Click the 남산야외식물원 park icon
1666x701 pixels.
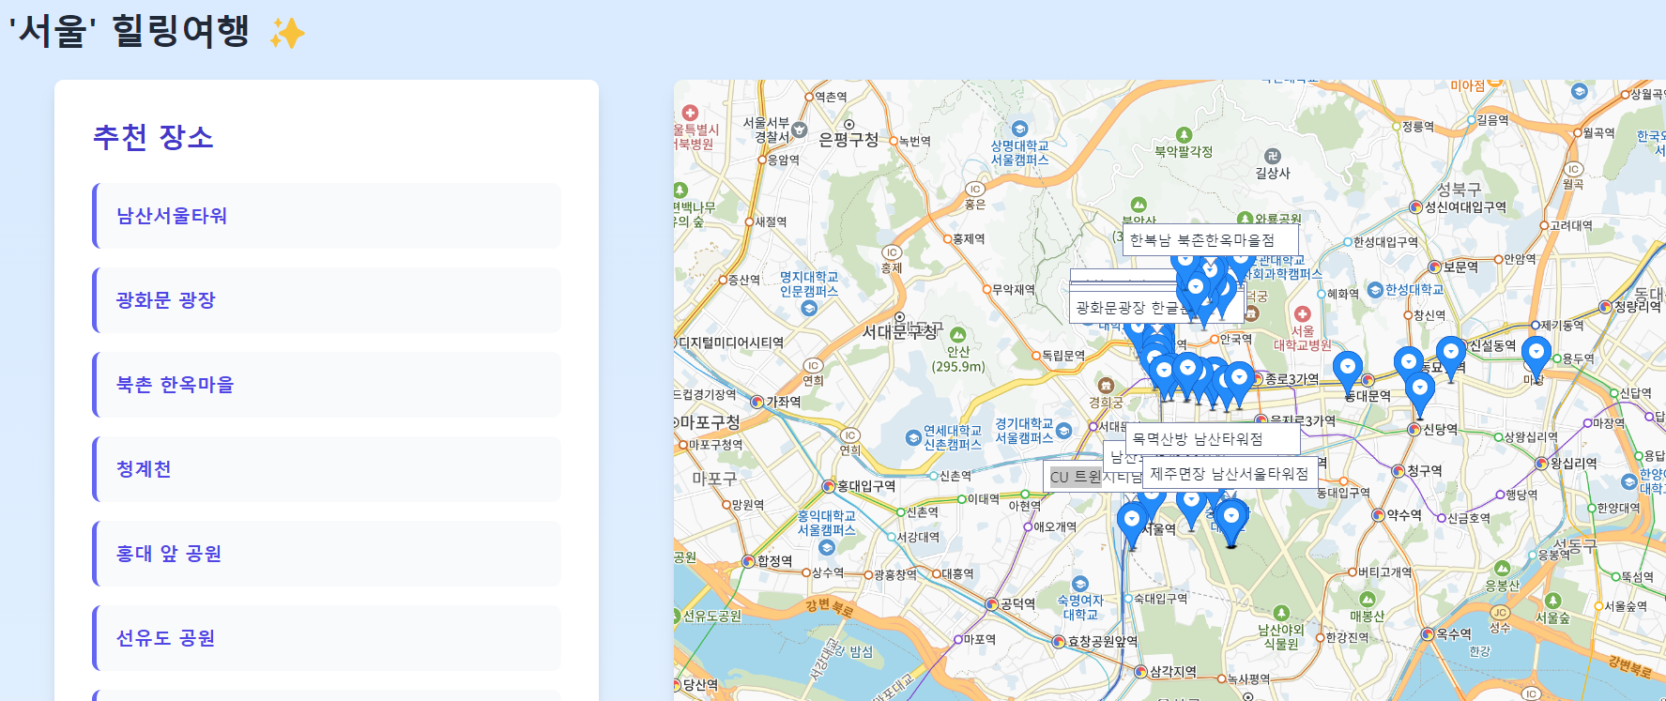click(1281, 614)
